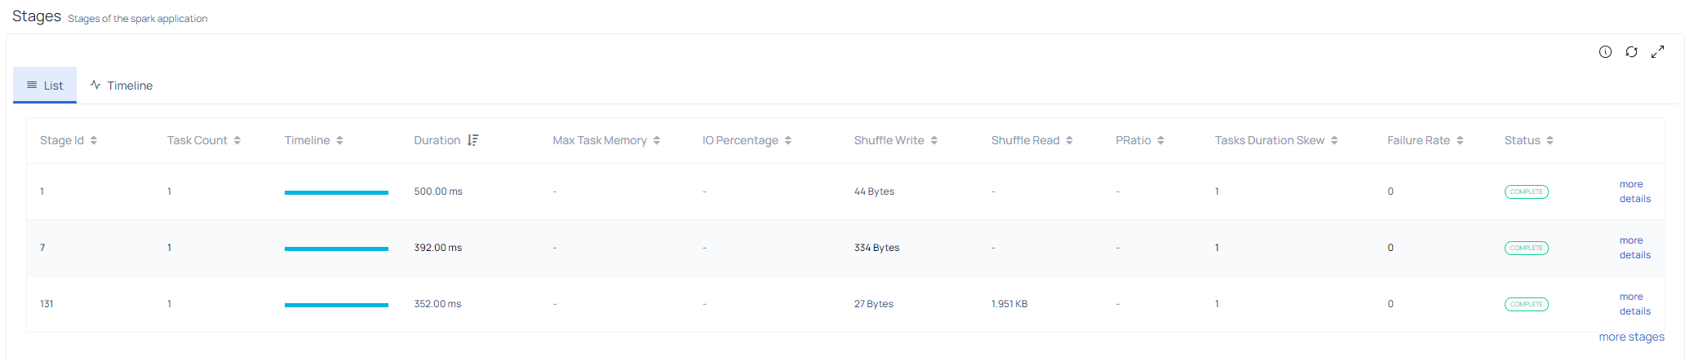The width and height of the screenshot is (1694, 361).
Task: Switch to the Timeline tab
Action: coord(121,86)
